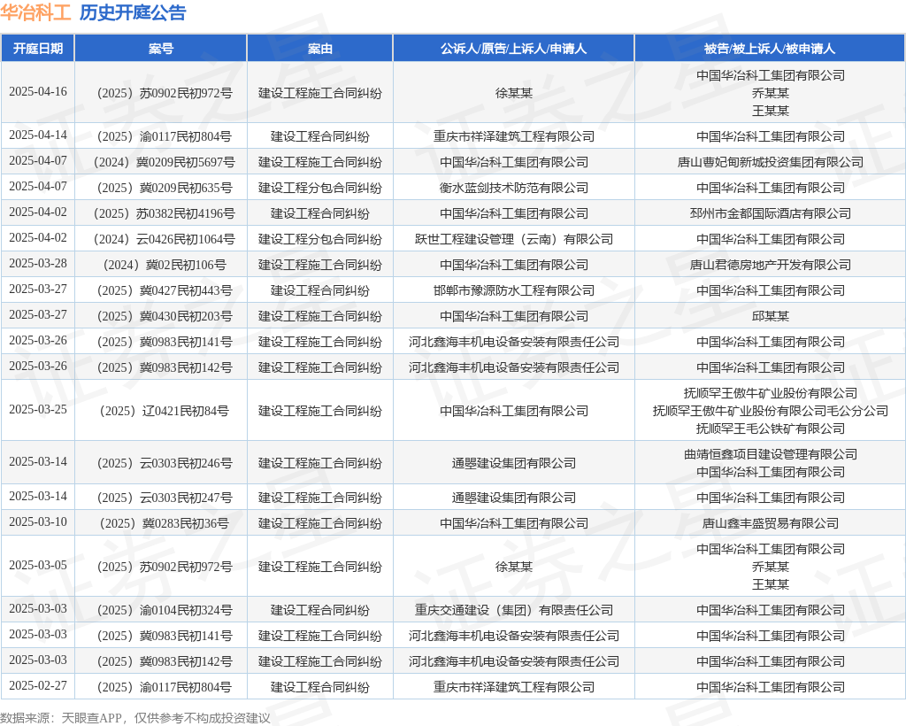Image resolution: width=906 pixels, height=726 pixels.
Task: Select case number (2025)冀0283民初36号
Action: click(164, 523)
